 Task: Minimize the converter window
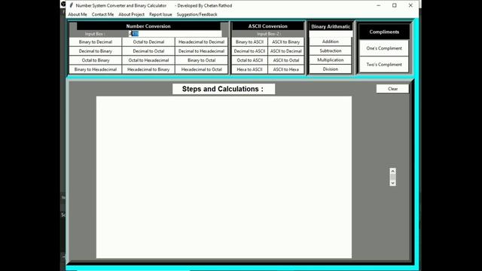[378, 5]
